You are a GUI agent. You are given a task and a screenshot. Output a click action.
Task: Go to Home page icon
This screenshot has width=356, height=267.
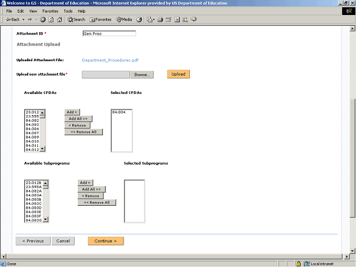(59, 19)
